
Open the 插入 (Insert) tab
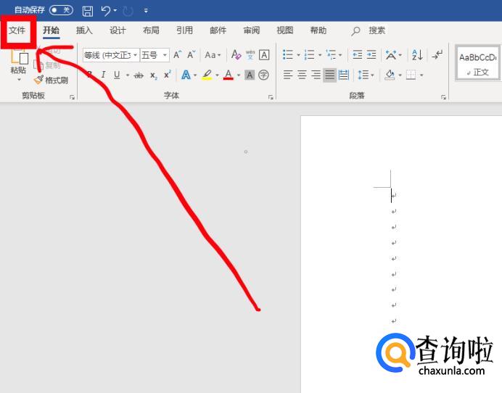pyautogui.click(x=85, y=30)
